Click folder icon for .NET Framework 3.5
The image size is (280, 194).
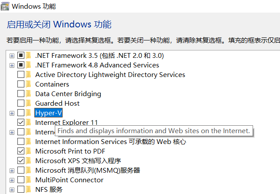[x=29, y=56]
